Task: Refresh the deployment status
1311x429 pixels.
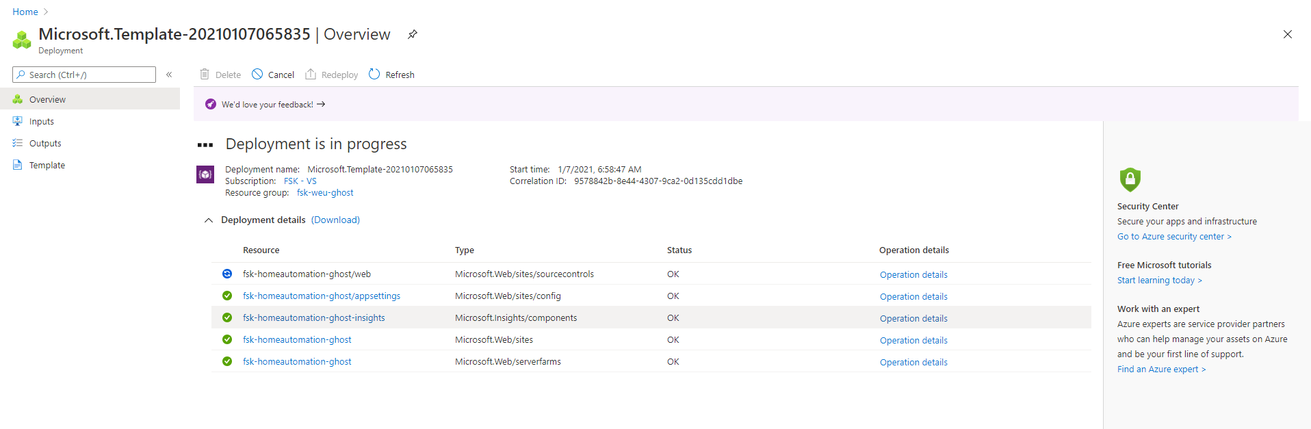Action: (x=392, y=75)
